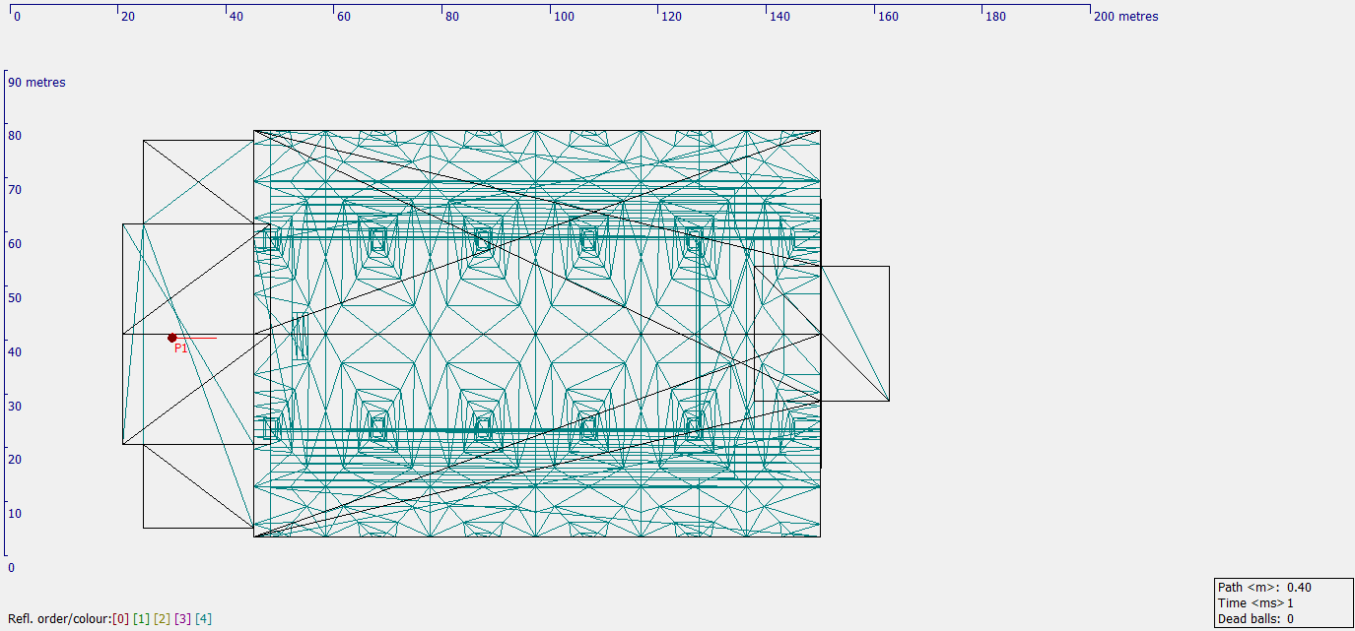This screenshot has width=1355, height=631.
Task: Click the P1 source label
Action: tap(181, 348)
